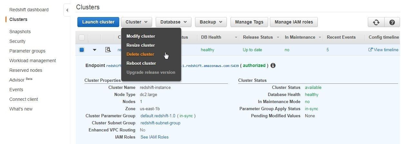Open cluster details magnifier icon
The width and height of the screenshot is (401, 144).
[108, 50]
